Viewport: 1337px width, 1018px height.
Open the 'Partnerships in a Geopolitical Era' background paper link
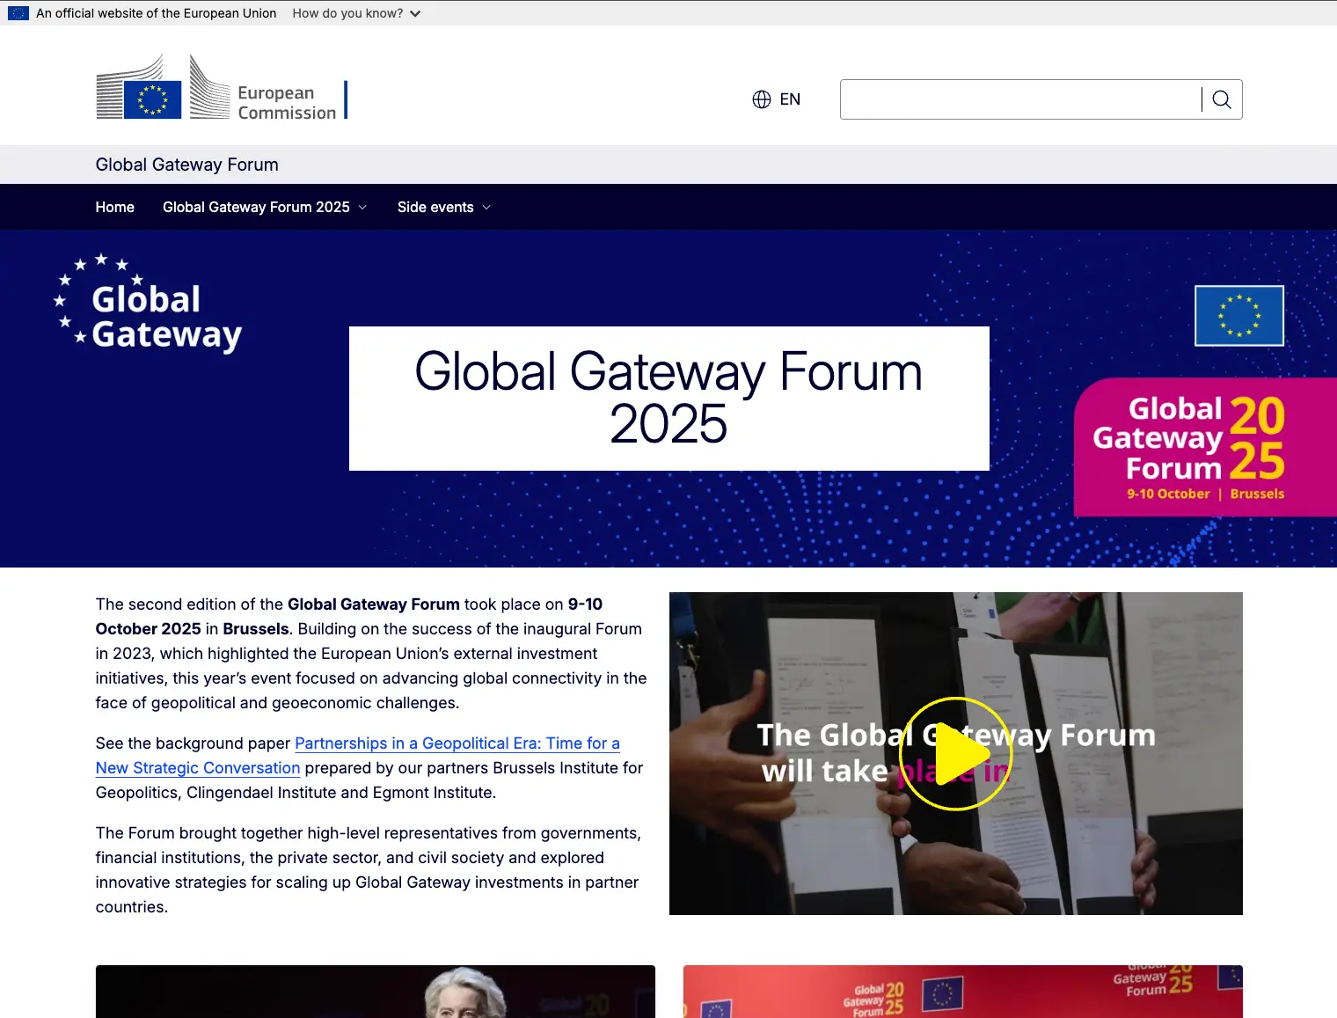click(x=358, y=756)
